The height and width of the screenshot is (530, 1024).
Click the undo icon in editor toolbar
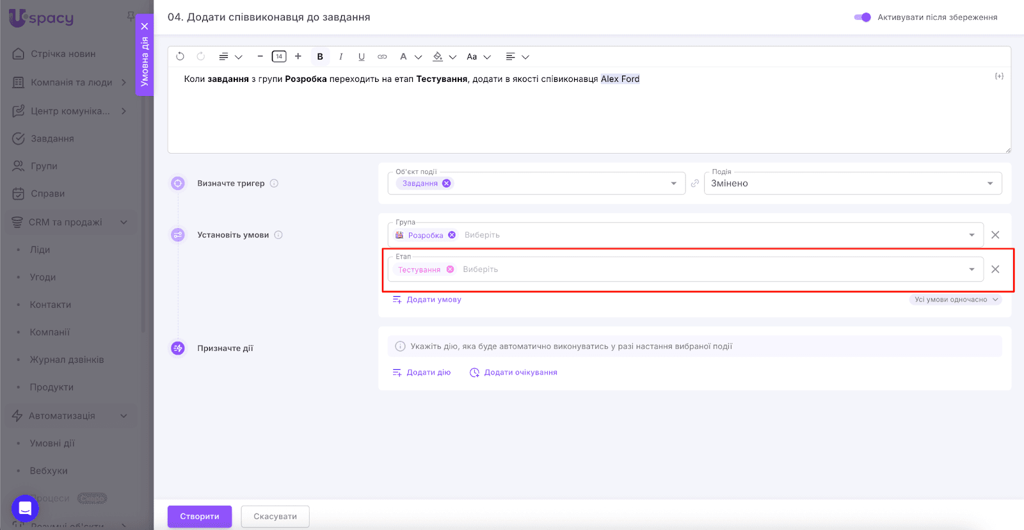(180, 56)
